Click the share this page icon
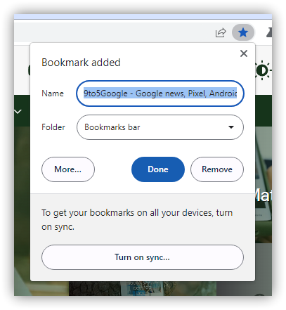Viewport: 286px width, 310px height. 221,32
